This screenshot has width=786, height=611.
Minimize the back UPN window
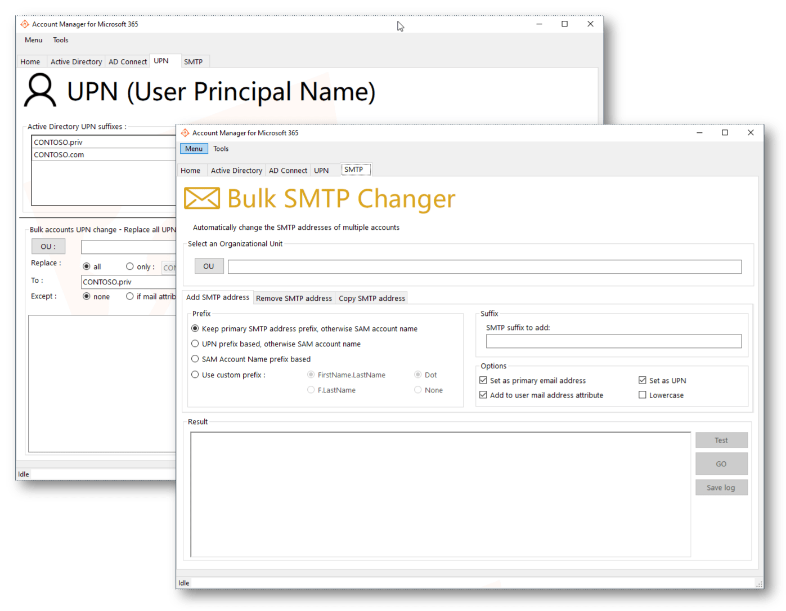pyautogui.click(x=539, y=24)
